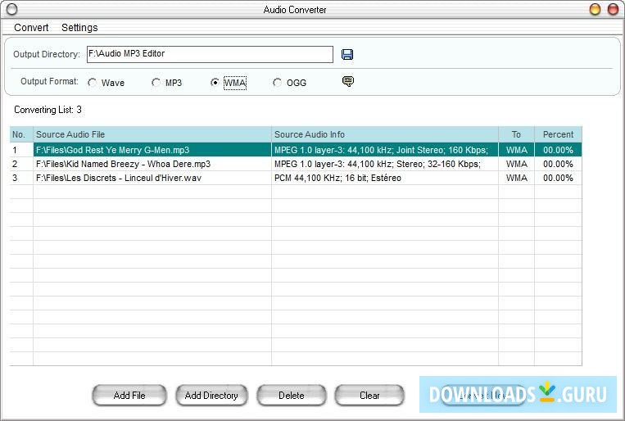The image size is (625, 421).
Task: Open the Settings menu
Action: coord(79,28)
